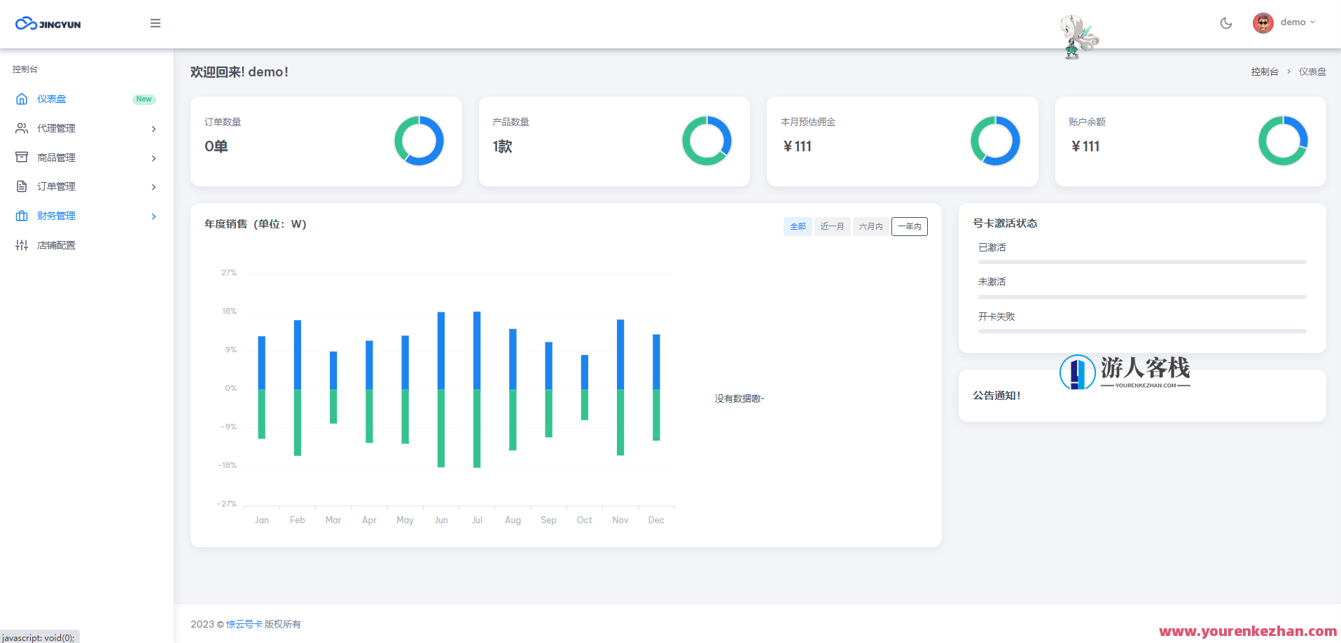This screenshot has height=643, width=1341.
Task: Click the demo user avatar
Action: (x=1263, y=23)
